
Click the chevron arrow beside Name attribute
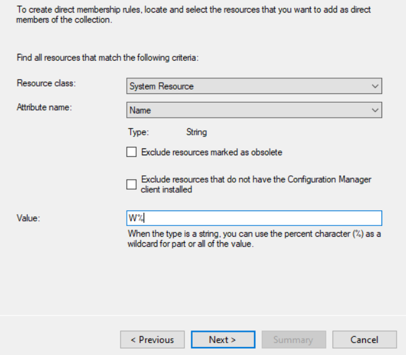point(375,110)
